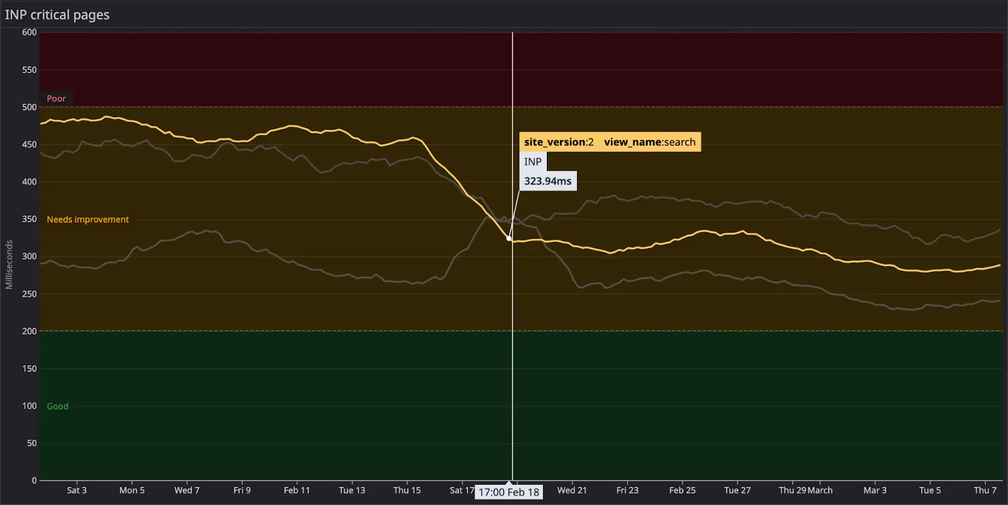This screenshot has width=1008, height=505.
Task: Click the "Needs improvement" threshold label
Action: tap(88, 219)
